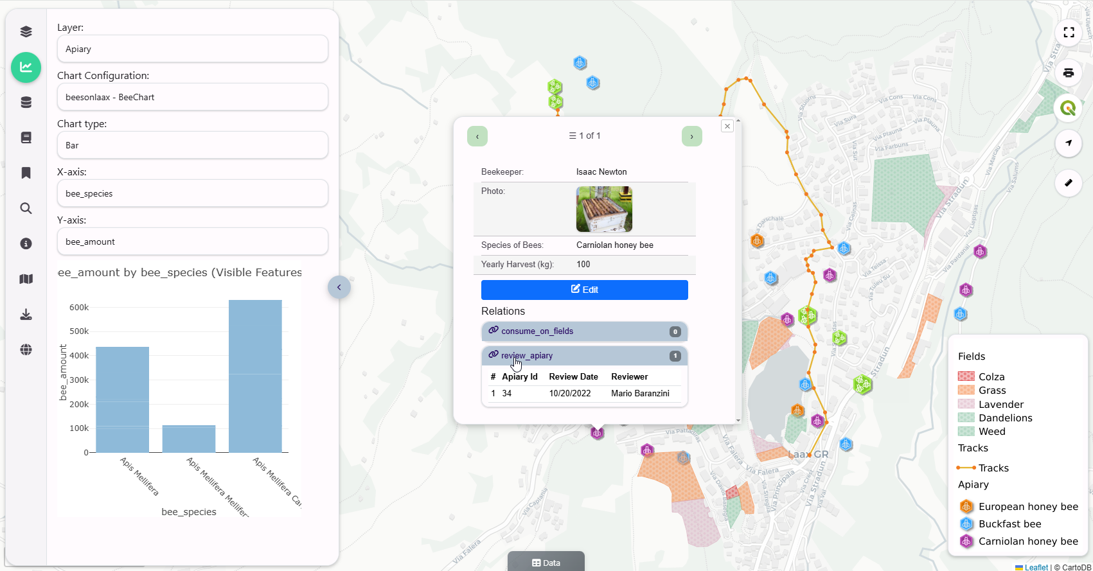Activate the geolocation arrow button
This screenshot has width=1093, height=571.
click(1069, 143)
